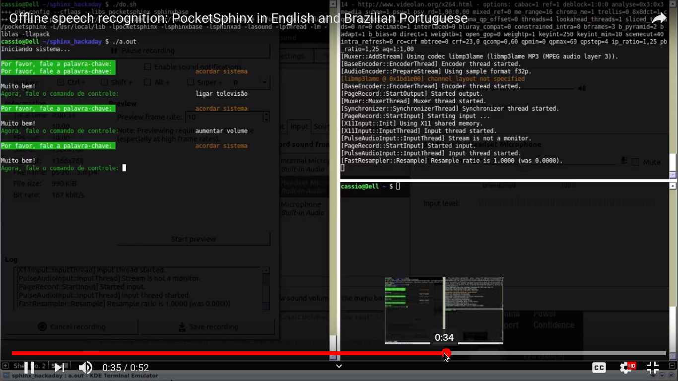Click the a.out KDE Terminal Emulator taskbar entry

click(x=85, y=376)
